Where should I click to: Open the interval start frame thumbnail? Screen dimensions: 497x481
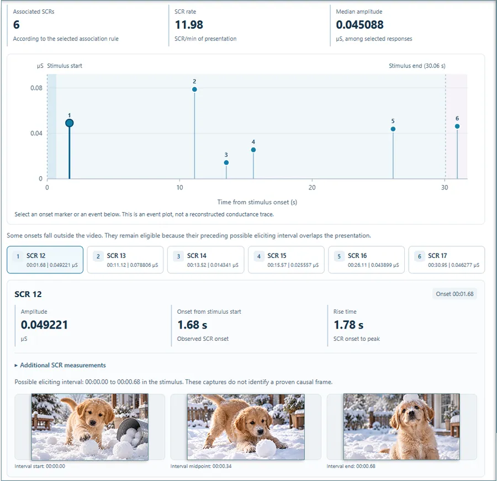[x=89, y=427]
